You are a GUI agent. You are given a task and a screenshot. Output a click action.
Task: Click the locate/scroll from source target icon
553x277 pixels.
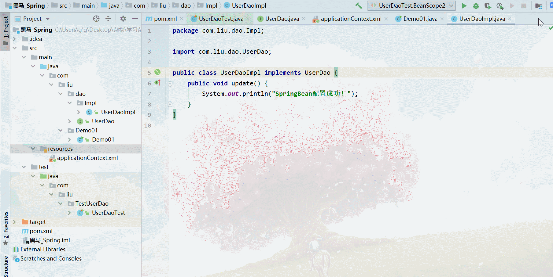(x=96, y=19)
